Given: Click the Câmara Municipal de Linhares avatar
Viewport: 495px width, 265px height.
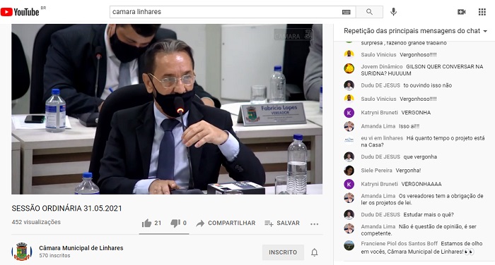Looking at the screenshot, I should coord(22,252).
